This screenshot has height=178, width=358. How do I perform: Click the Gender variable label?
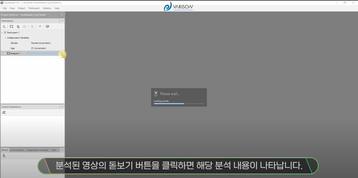(x=14, y=43)
